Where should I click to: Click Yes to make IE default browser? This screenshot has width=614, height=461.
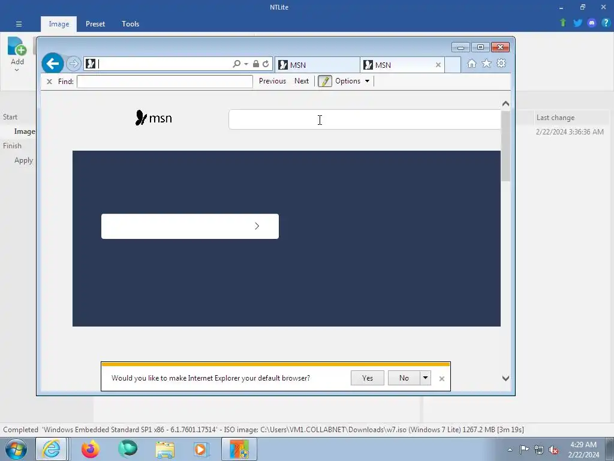click(368, 378)
